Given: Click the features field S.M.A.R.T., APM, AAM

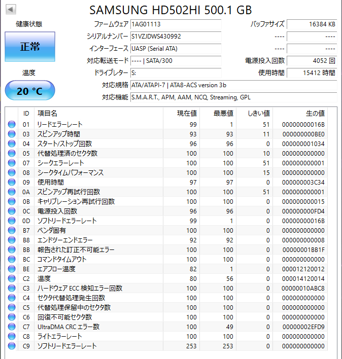Looking at the screenshot, I should point(233,97).
